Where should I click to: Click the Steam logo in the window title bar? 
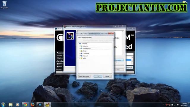coord(56,29)
